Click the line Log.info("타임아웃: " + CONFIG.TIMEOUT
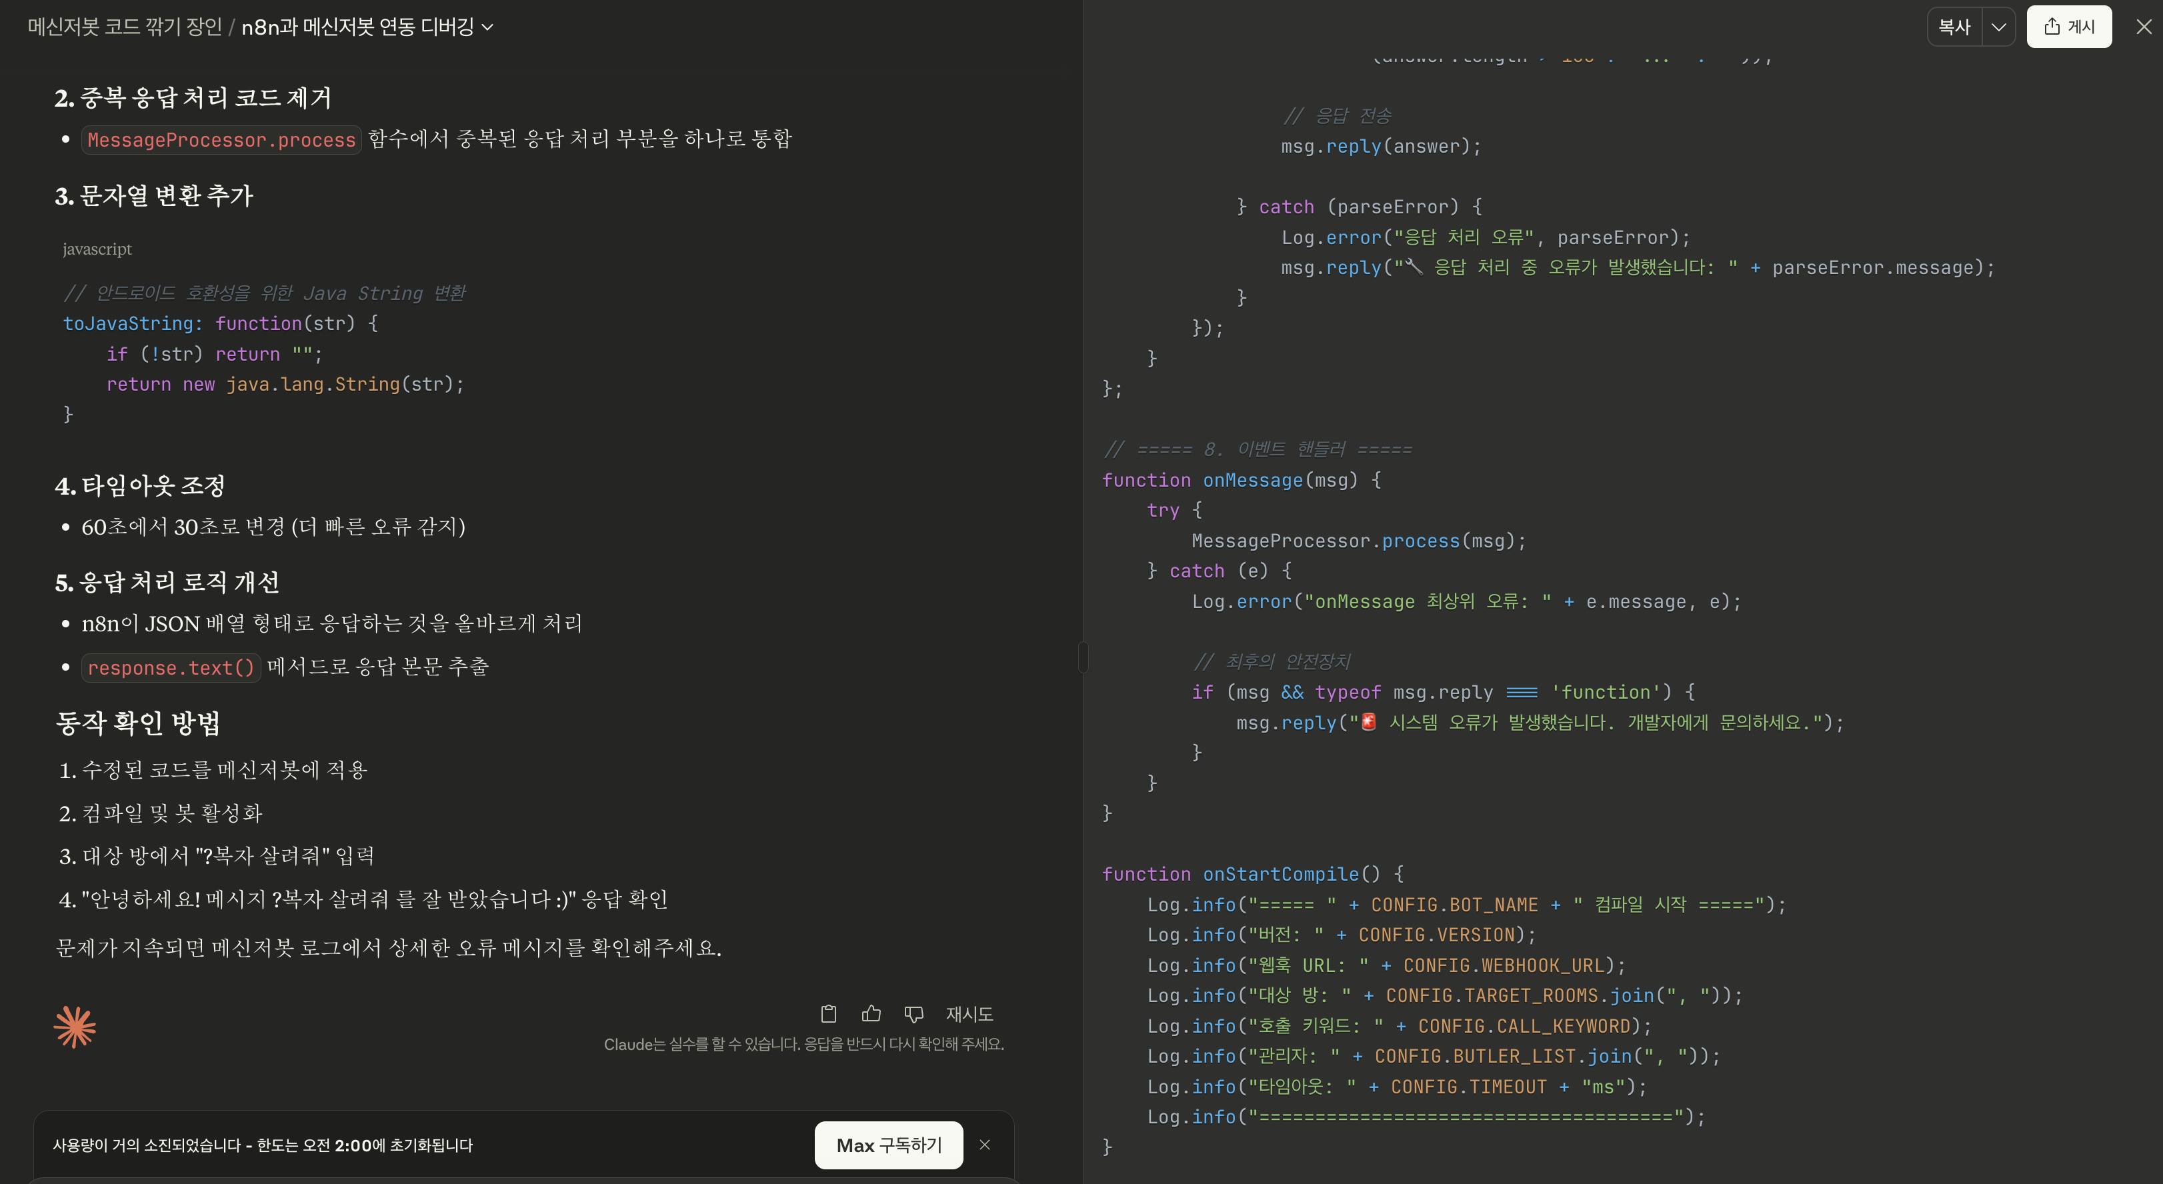The height and width of the screenshot is (1184, 2163). point(1398,1087)
